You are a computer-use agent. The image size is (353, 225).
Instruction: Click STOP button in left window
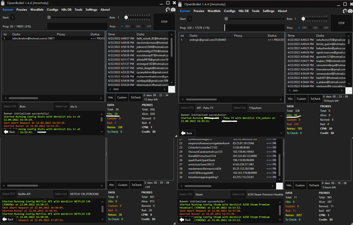coord(164,22)
